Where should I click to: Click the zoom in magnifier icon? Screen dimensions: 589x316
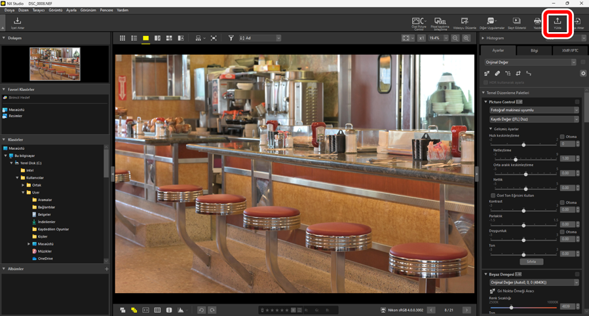(466, 39)
